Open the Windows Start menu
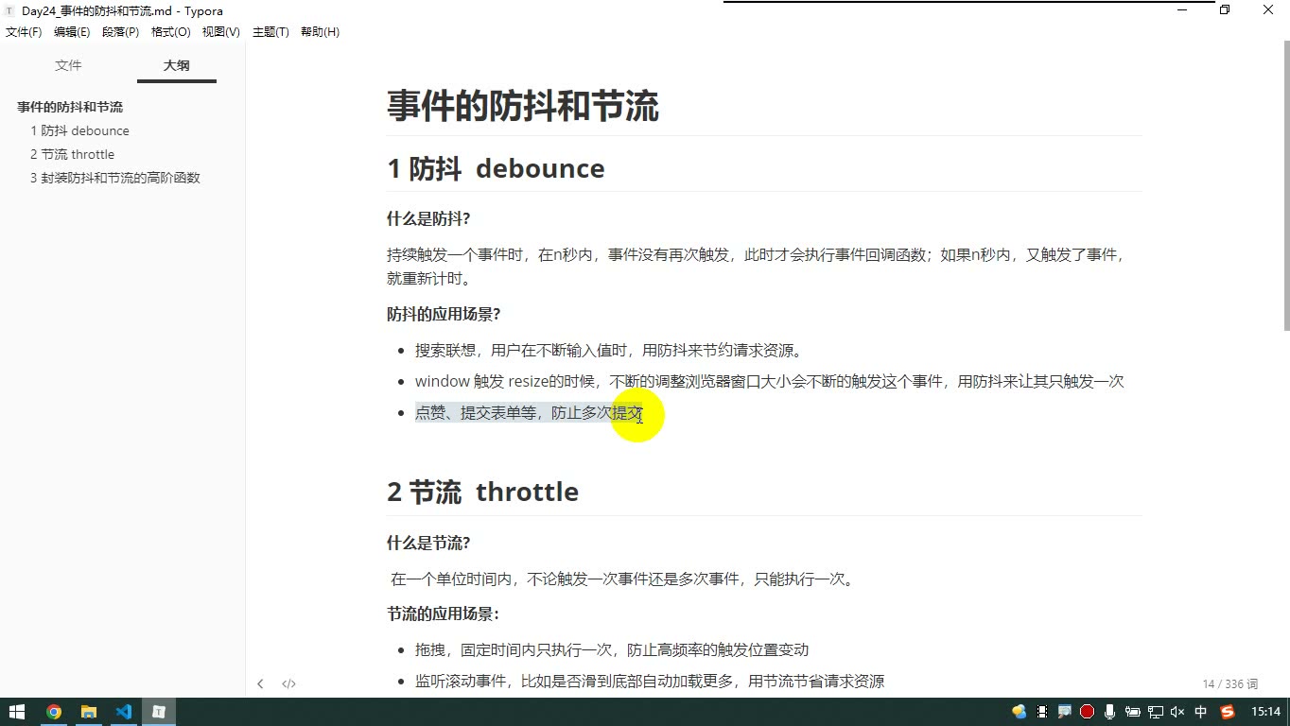The image size is (1290, 726). pyautogui.click(x=17, y=712)
